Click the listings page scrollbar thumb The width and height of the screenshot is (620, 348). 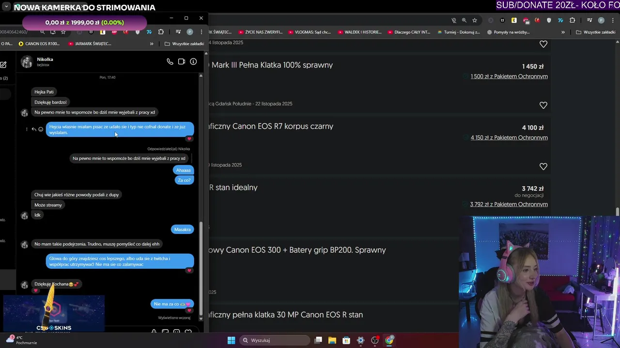coord(618,212)
